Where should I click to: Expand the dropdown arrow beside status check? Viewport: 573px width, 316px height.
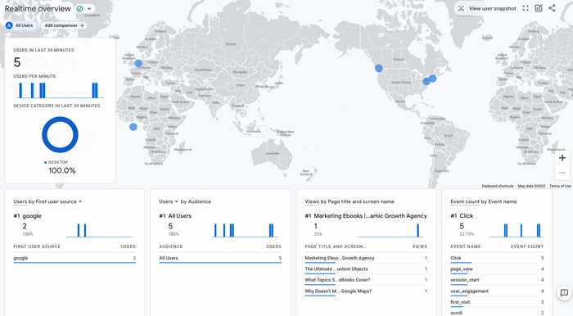click(88, 9)
